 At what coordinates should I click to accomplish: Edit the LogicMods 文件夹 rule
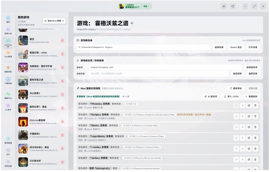[249, 138]
